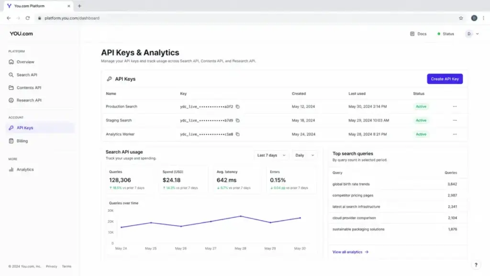Open more options for Staging Search row
The width and height of the screenshot is (490, 276).
(455, 120)
